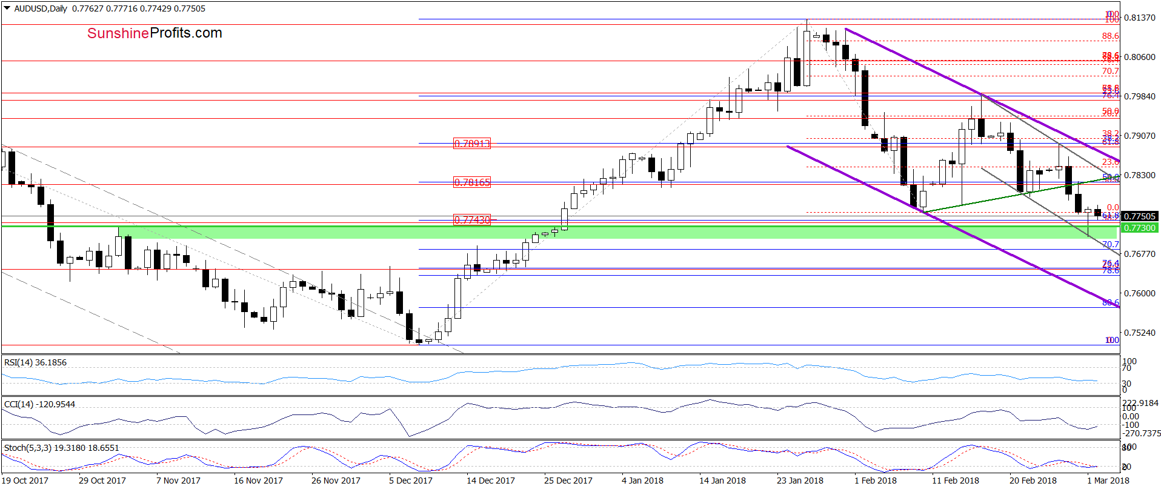Image resolution: width=1161 pixels, height=489 pixels.
Task: Click the 14 Dec 2017 date label
Action: (491, 481)
